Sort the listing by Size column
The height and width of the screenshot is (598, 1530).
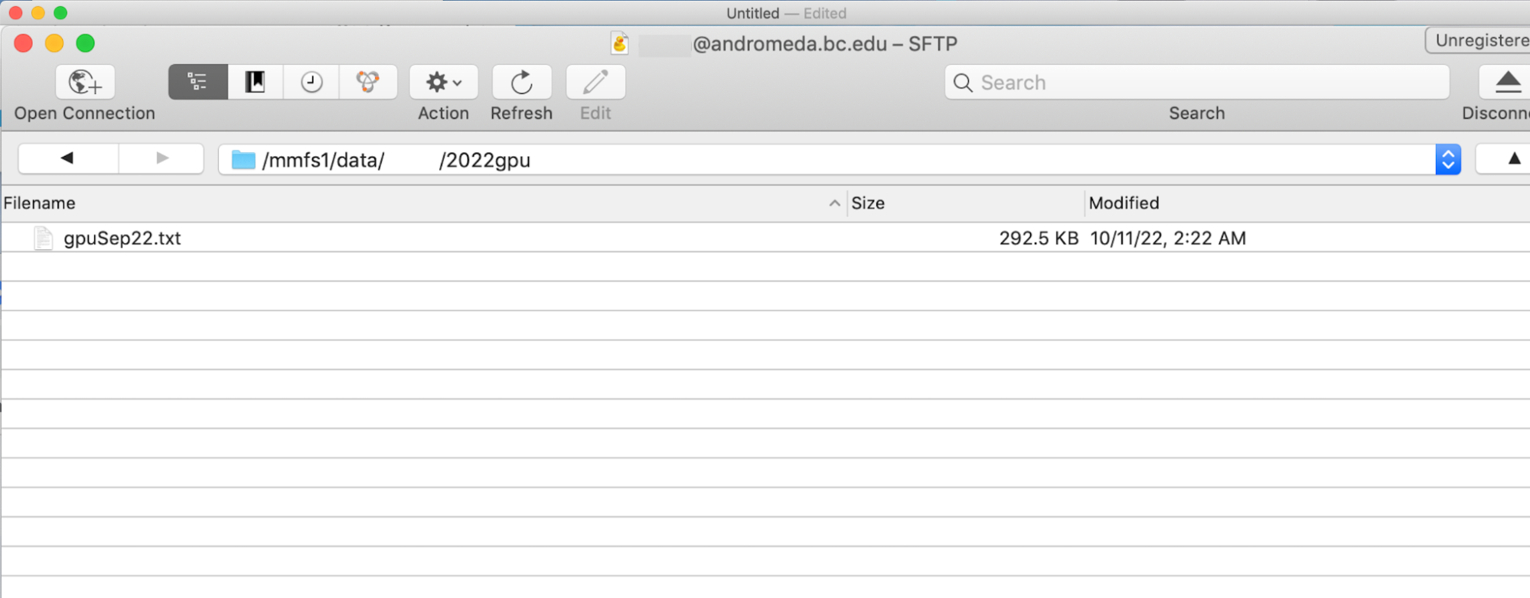pos(868,203)
